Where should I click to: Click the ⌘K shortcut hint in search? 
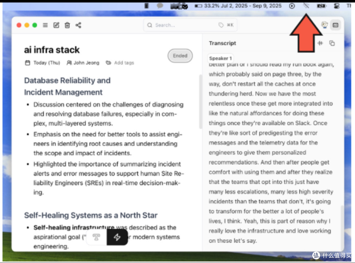[x=230, y=25]
